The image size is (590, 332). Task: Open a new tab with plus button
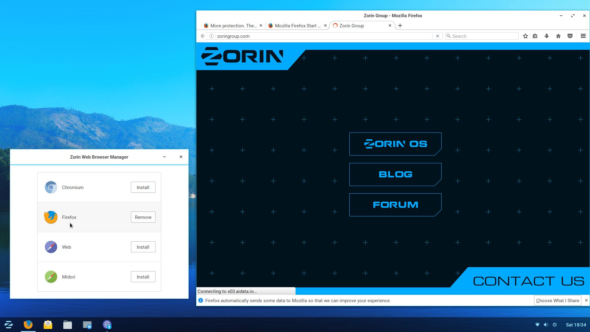400,26
